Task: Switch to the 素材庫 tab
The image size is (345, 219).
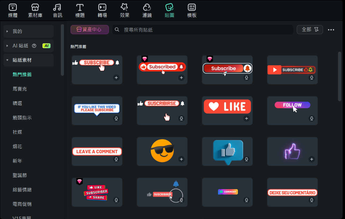Action: tap(35, 11)
